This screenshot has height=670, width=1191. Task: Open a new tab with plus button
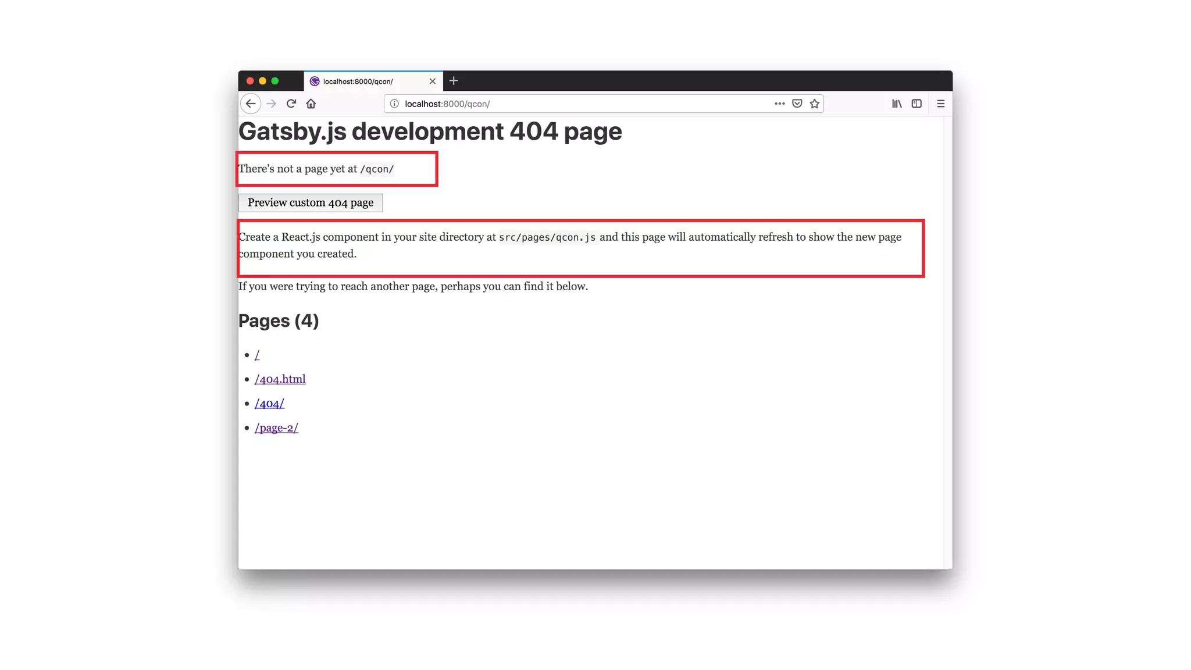[x=454, y=81]
